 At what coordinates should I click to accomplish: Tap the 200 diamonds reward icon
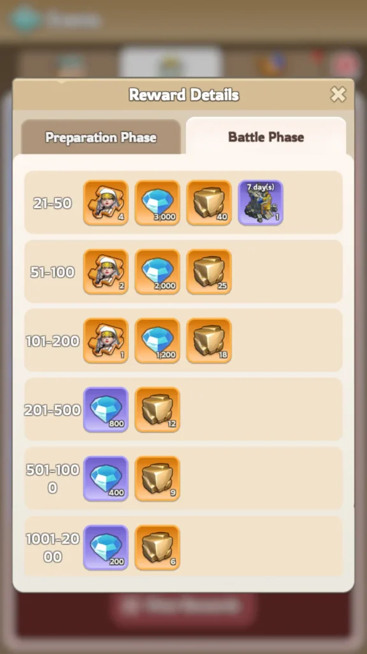pyautogui.click(x=106, y=547)
